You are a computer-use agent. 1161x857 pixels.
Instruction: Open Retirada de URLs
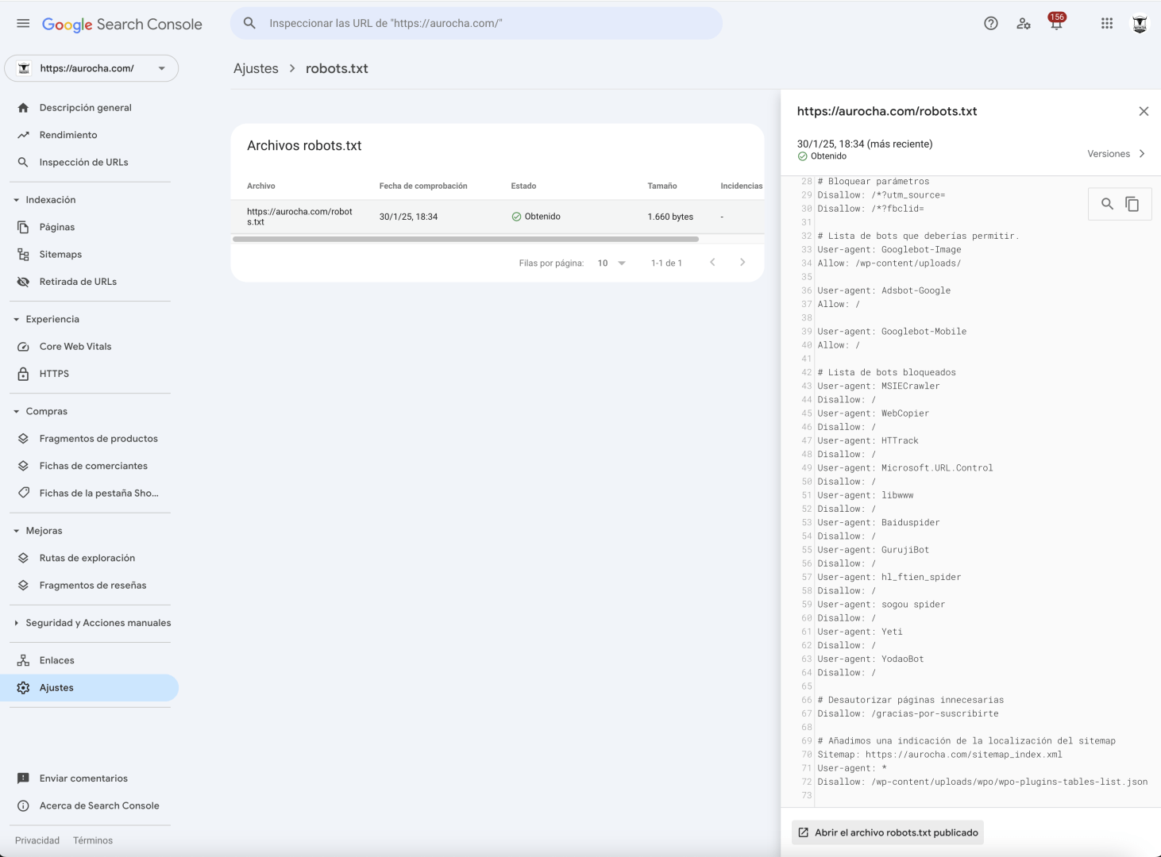point(78,282)
